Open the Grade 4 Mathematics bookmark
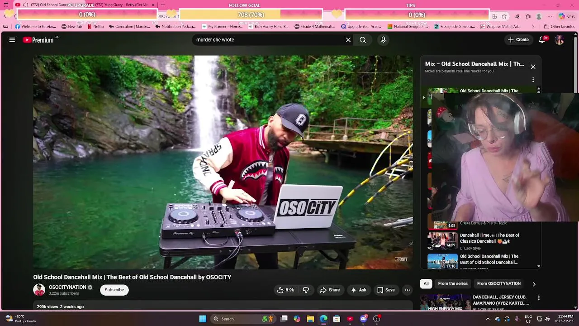579x326 pixels. 314,27
